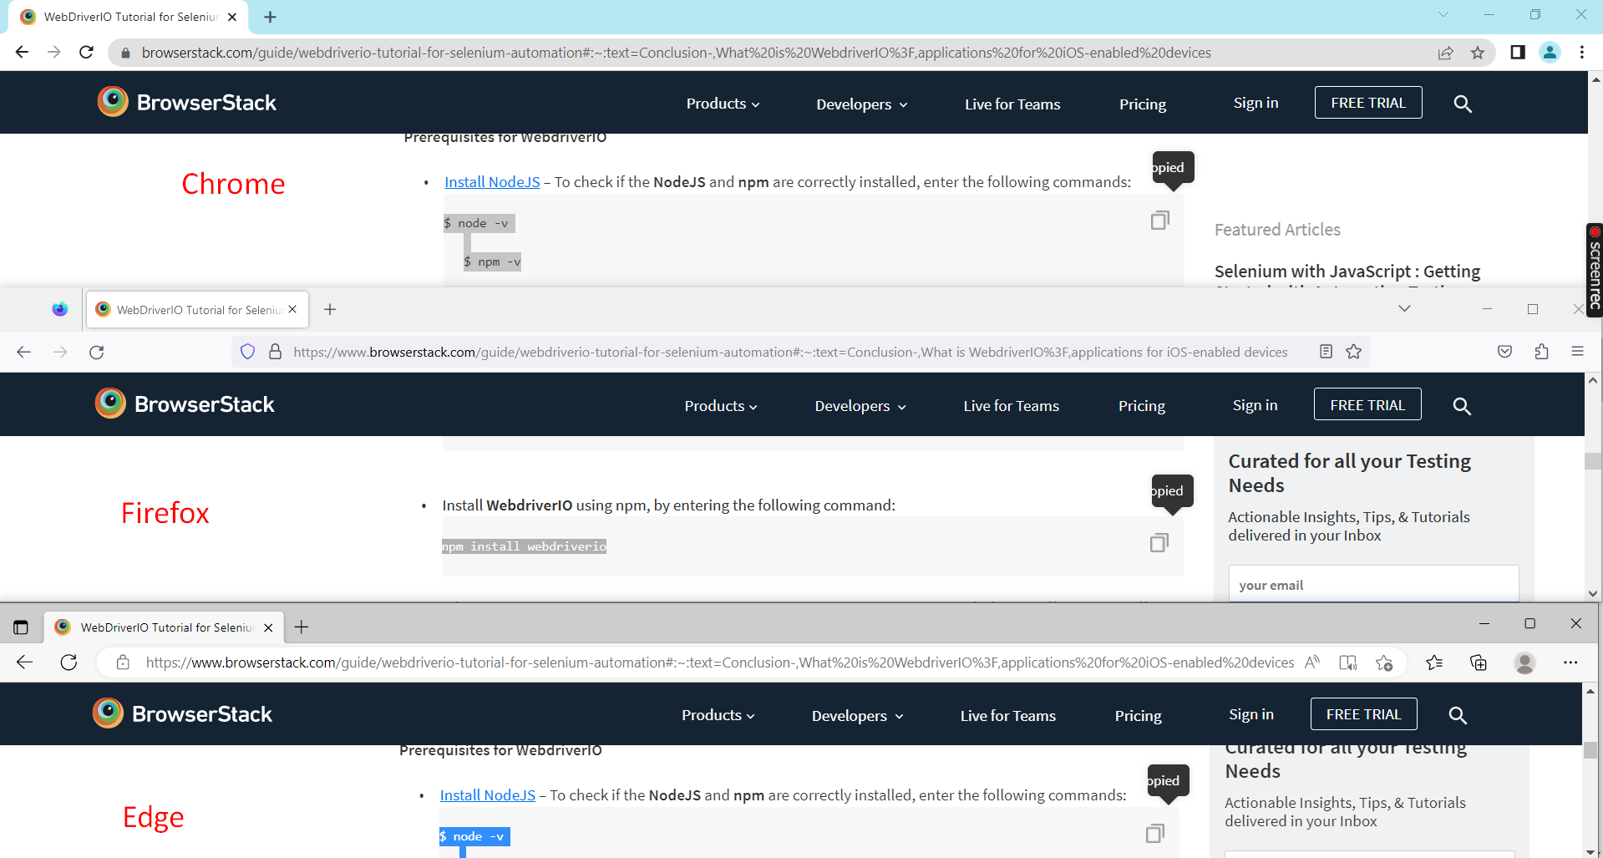Copy the node -v code snippet in Chrome
The image size is (1603, 858).
click(x=1159, y=220)
